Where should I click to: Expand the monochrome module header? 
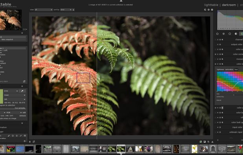click(239, 59)
